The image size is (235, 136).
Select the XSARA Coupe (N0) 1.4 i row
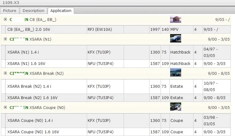(x=116, y=121)
